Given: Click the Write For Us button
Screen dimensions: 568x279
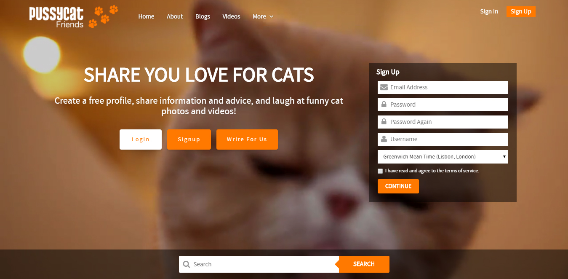Looking at the screenshot, I should tap(247, 139).
